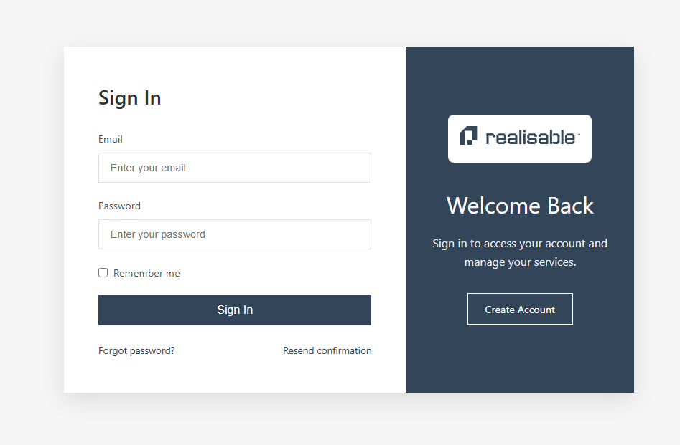Screen dimensions: 680x445
Task: Focus the Password input field
Action: click(235, 234)
